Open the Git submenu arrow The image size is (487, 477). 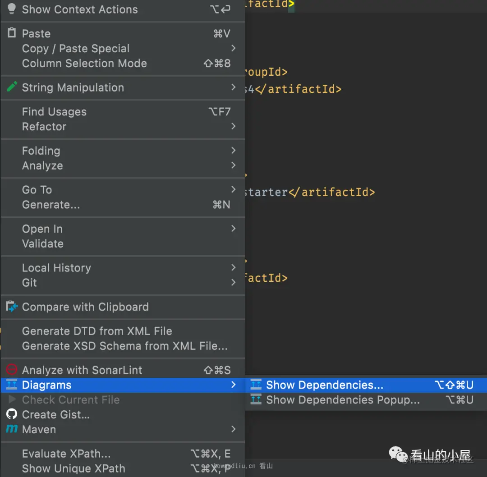[233, 282]
